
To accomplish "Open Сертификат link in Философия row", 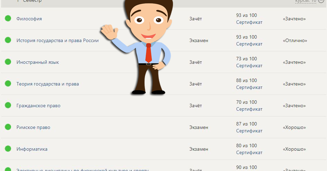I will point(249,22).
